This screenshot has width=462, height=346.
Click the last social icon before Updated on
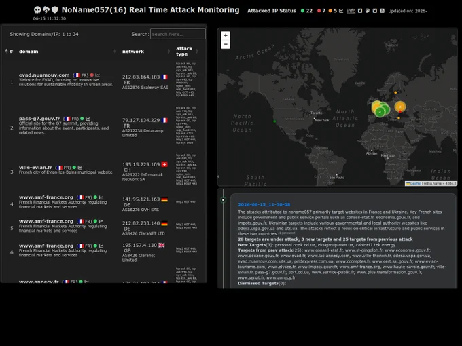tap(382, 11)
